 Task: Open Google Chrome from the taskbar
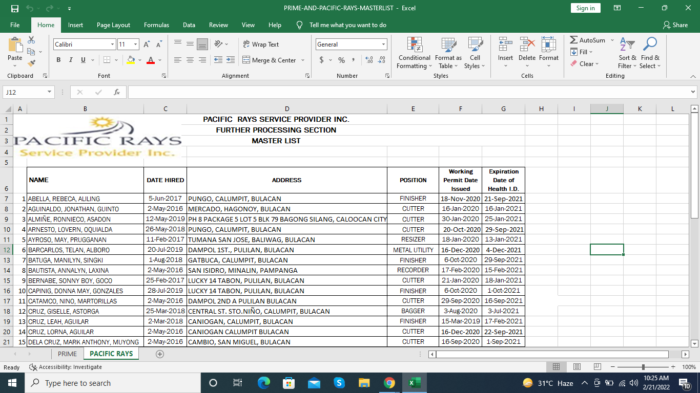tap(389, 383)
